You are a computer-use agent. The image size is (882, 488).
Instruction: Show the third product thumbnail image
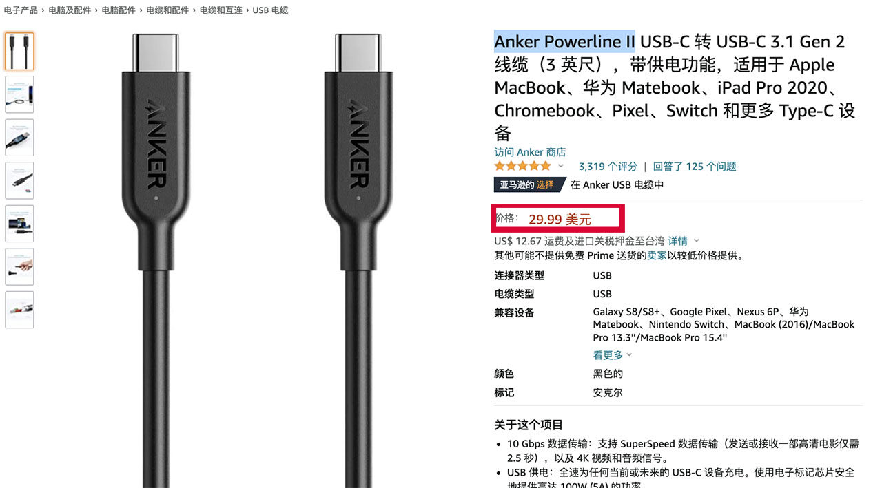click(19, 138)
